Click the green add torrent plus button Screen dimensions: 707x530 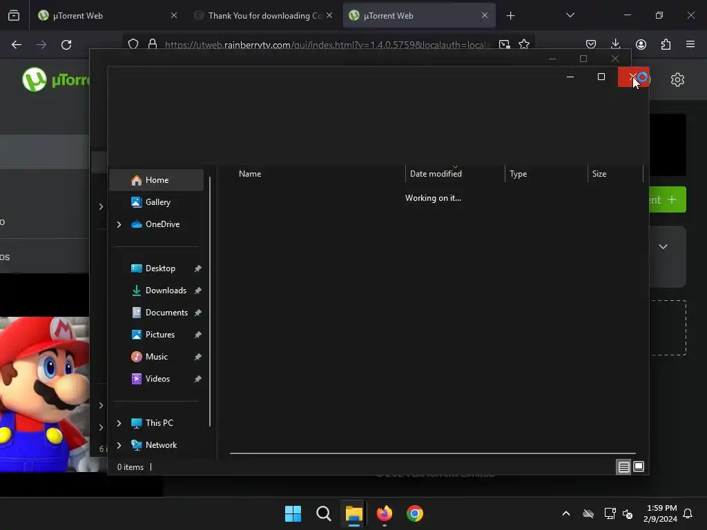668,199
